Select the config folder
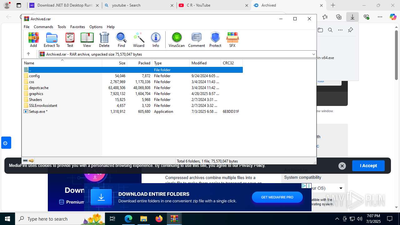The width and height of the screenshot is (400, 225). 132,76
